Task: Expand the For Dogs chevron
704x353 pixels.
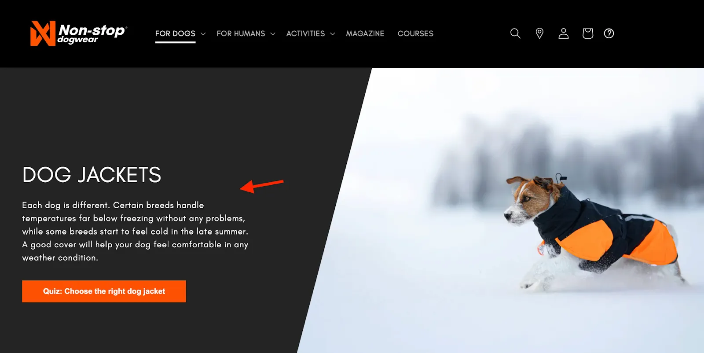Action: pos(203,34)
